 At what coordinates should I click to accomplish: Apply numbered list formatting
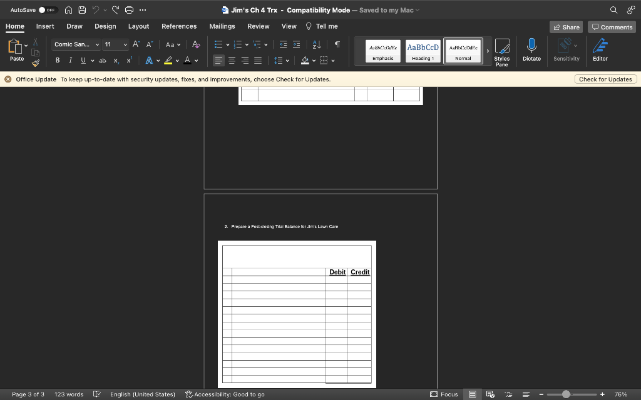(x=238, y=44)
